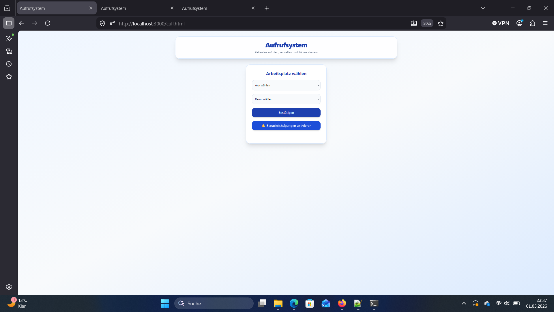Open the tracking protection shield icon
This screenshot has height=312, width=554.
(x=102, y=23)
